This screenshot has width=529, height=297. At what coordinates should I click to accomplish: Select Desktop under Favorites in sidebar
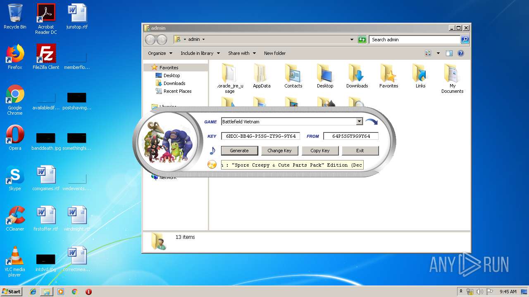pos(172,75)
